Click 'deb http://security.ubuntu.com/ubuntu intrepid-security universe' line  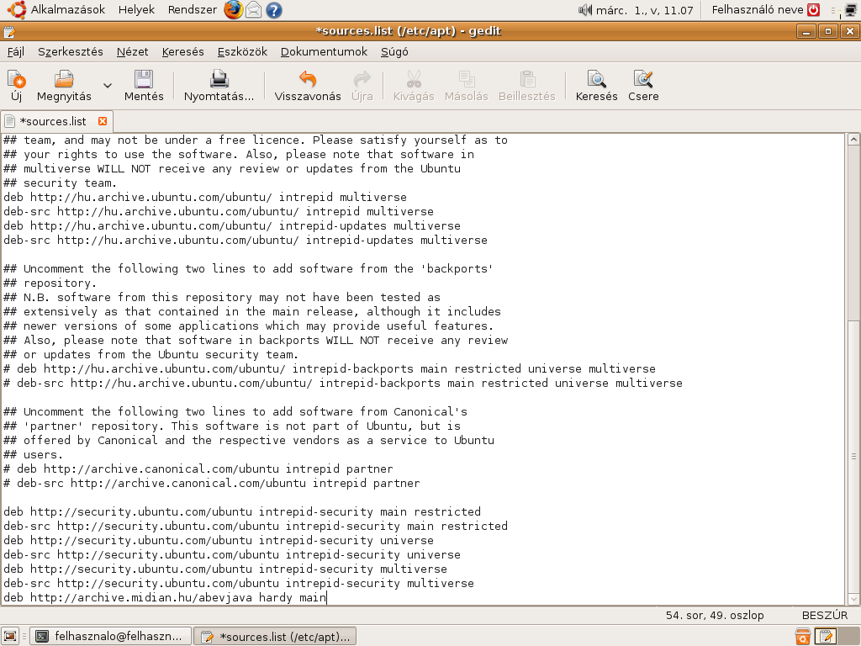point(219,541)
